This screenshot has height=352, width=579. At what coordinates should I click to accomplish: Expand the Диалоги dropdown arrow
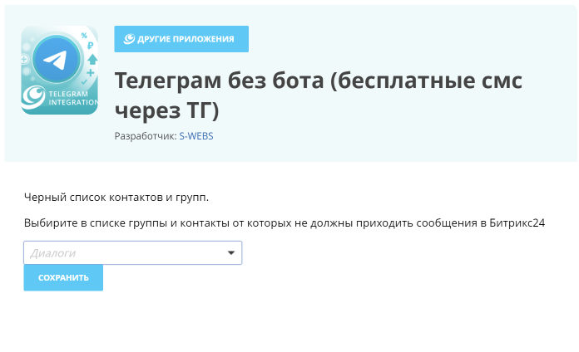pyautogui.click(x=231, y=253)
